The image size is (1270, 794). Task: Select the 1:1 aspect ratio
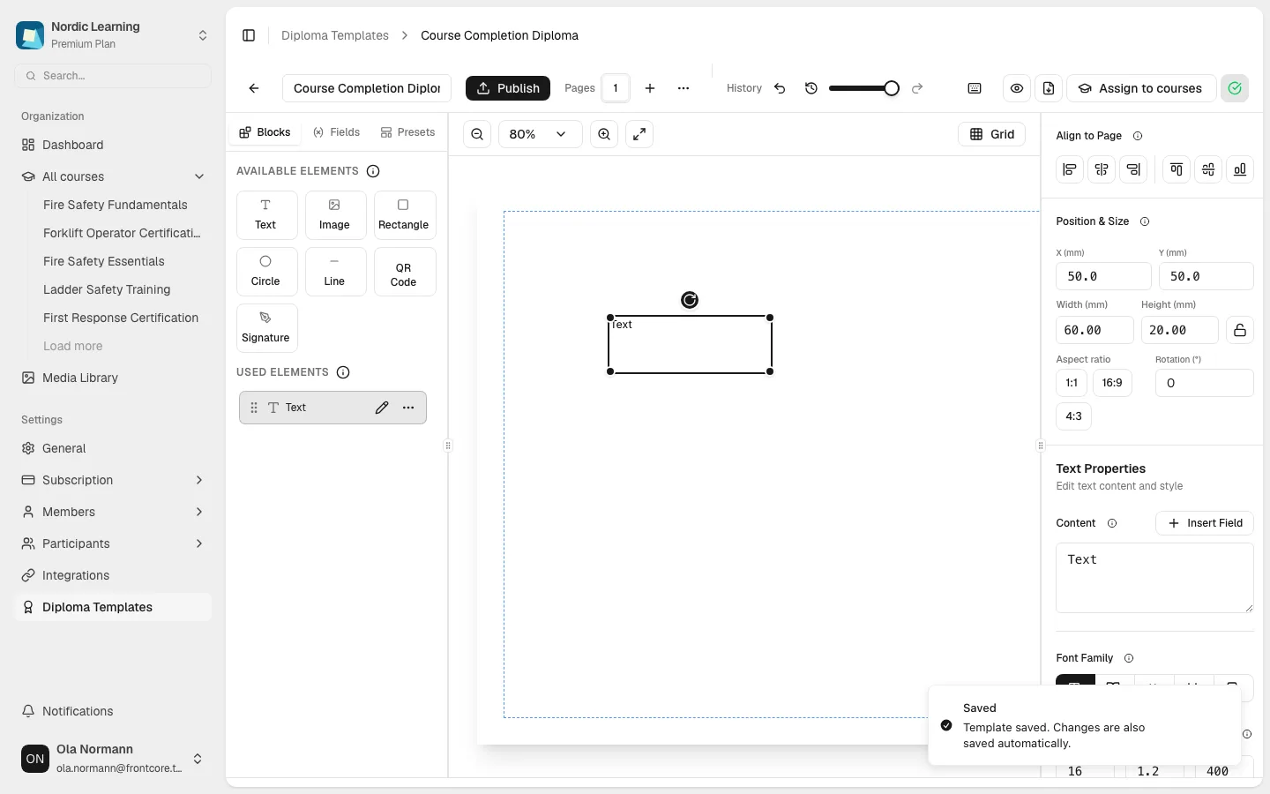pos(1072,383)
